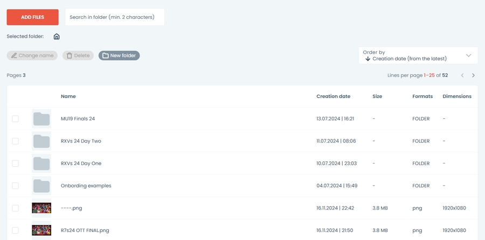Open the RXVs 24 Day One folder icon
This screenshot has width=485, height=240.
(x=41, y=164)
